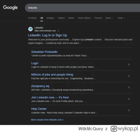This screenshot has height=132, width=140.
Task: Expand the chevron on the Login row
Action: (129, 64)
